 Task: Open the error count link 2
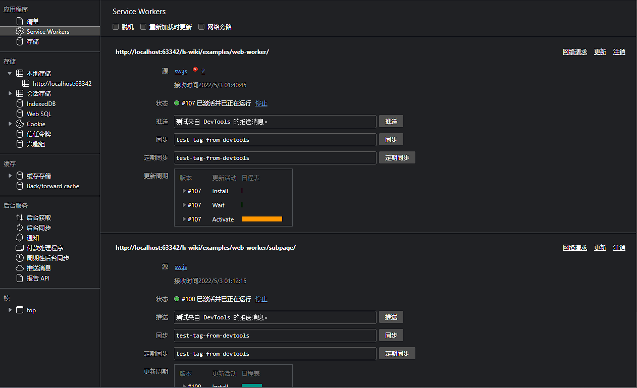pyautogui.click(x=203, y=71)
